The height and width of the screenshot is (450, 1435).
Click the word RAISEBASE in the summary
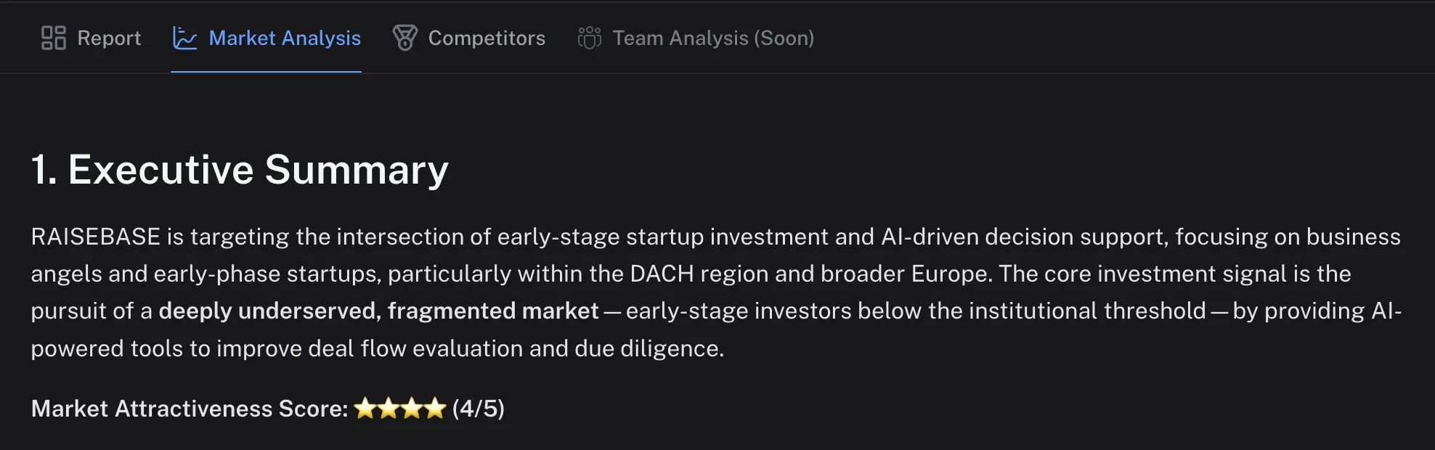(95, 237)
